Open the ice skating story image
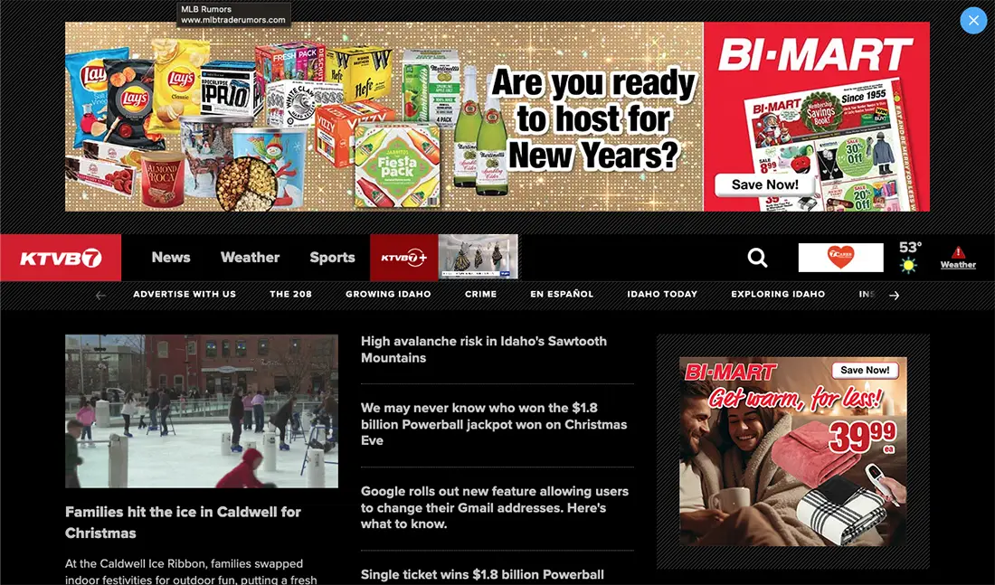 point(202,411)
